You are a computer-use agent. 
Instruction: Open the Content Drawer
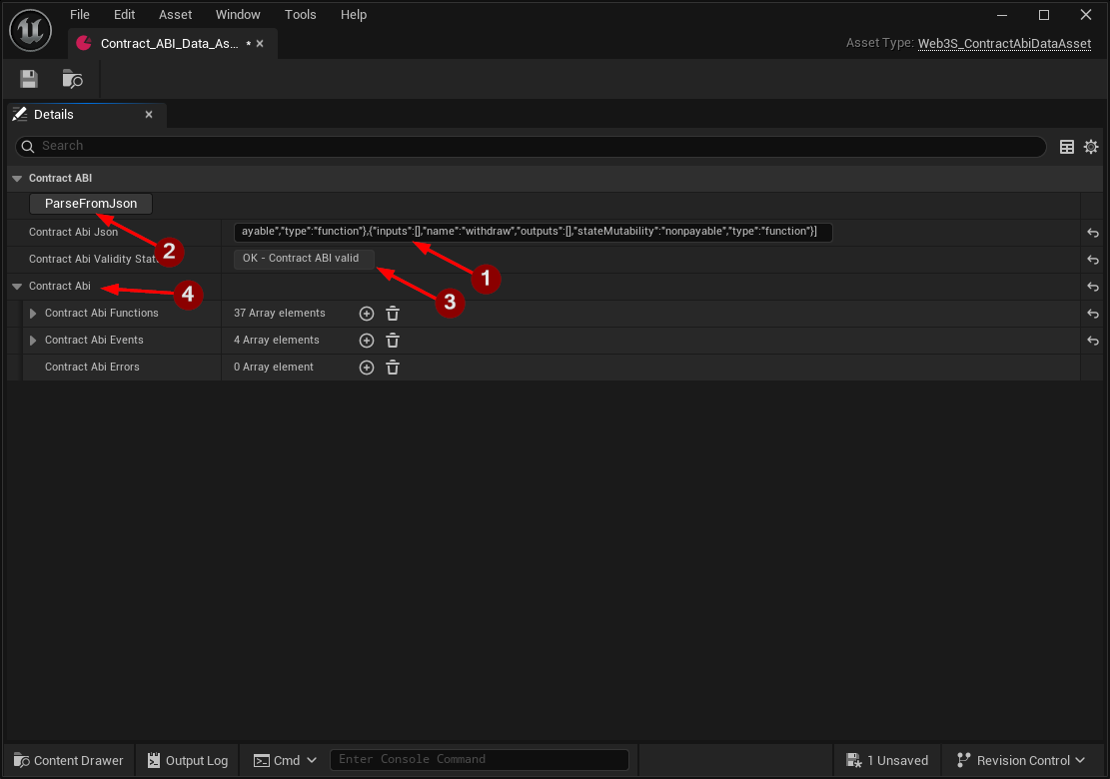[x=67, y=759]
